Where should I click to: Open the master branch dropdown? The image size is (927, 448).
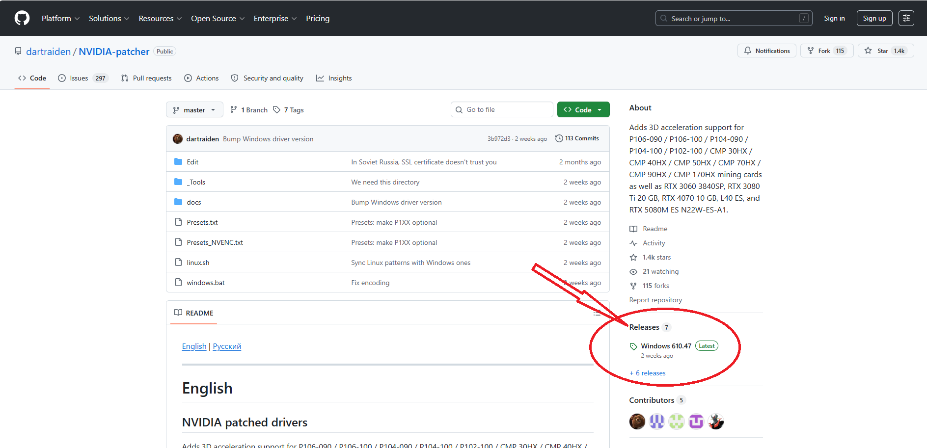click(194, 109)
